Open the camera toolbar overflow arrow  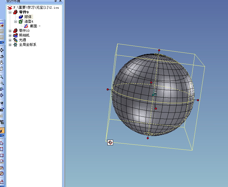[x=3, y=136]
